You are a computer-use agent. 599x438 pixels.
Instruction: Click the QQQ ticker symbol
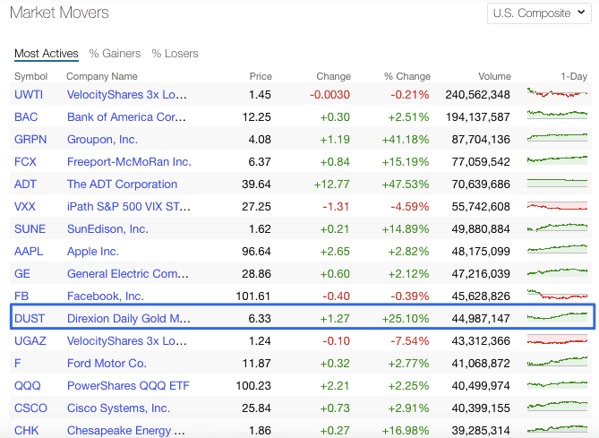point(27,386)
